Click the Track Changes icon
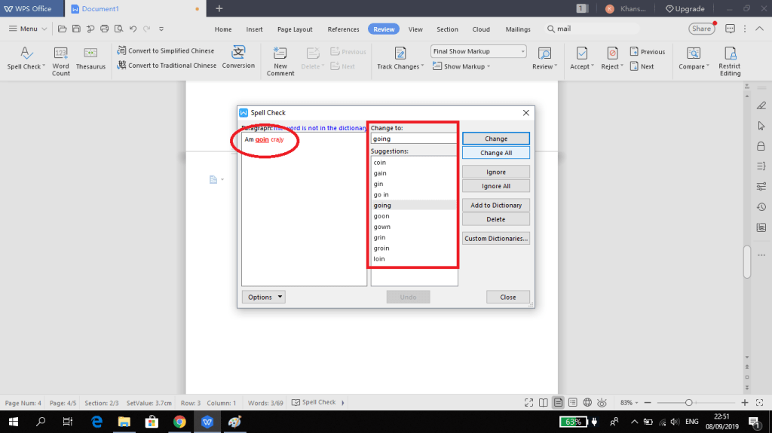 pos(400,53)
